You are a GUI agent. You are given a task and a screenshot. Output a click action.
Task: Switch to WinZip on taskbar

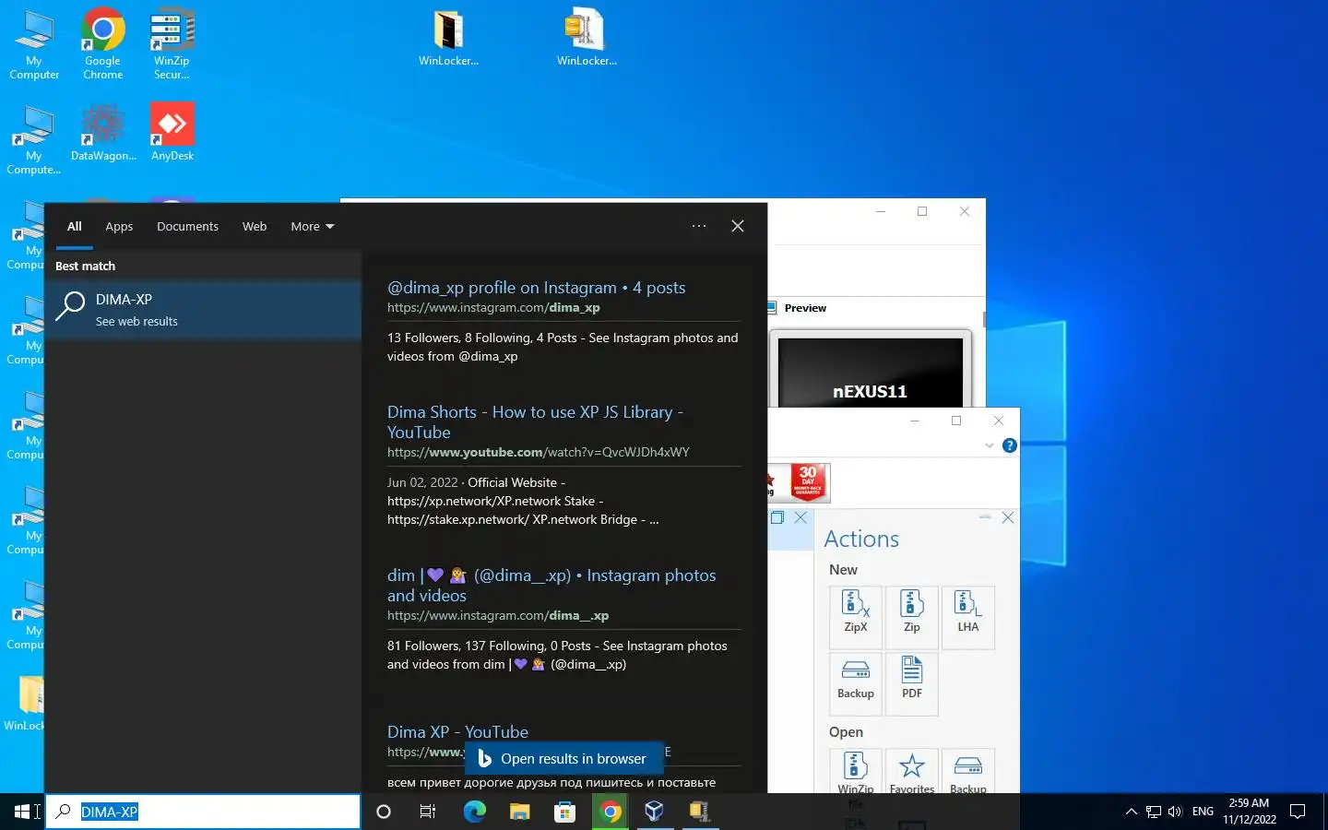pyautogui.click(x=699, y=812)
